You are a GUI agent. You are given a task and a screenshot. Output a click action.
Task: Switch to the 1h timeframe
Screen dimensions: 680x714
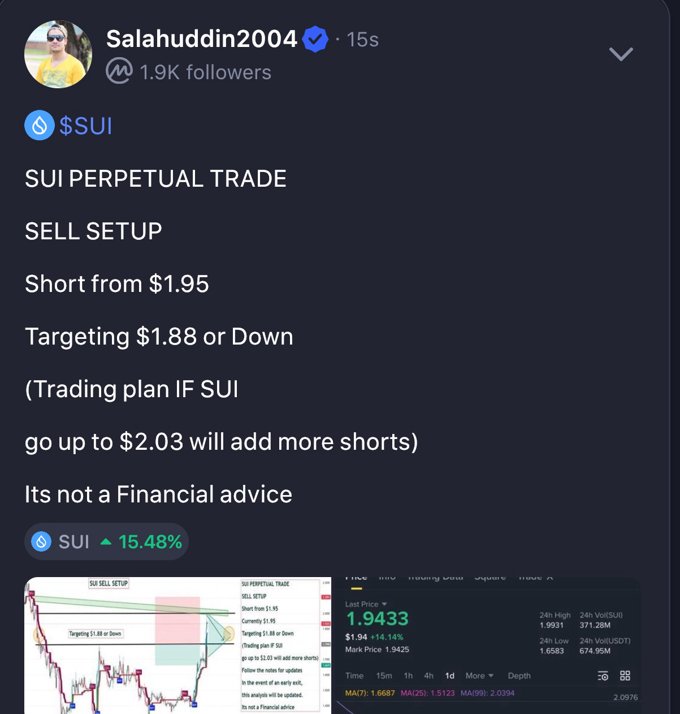point(408,676)
